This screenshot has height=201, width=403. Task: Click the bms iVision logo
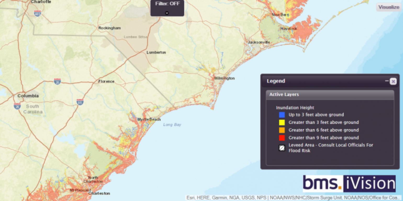pyautogui.click(x=349, y=183)
